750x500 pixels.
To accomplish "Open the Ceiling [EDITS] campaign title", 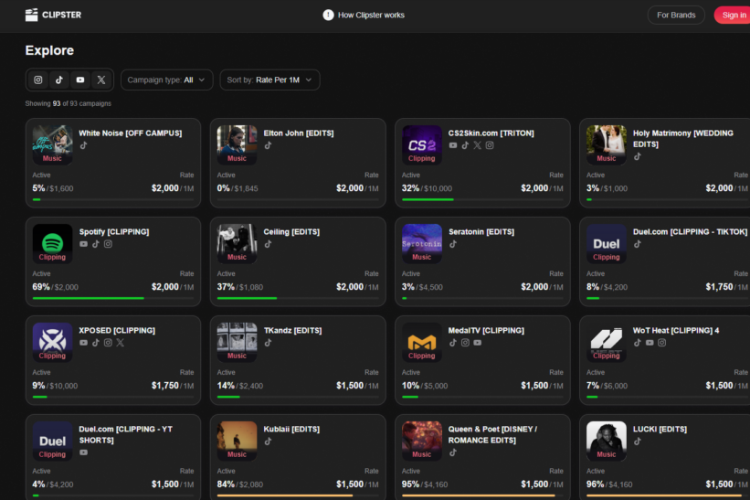I will [x=291, y=231].
